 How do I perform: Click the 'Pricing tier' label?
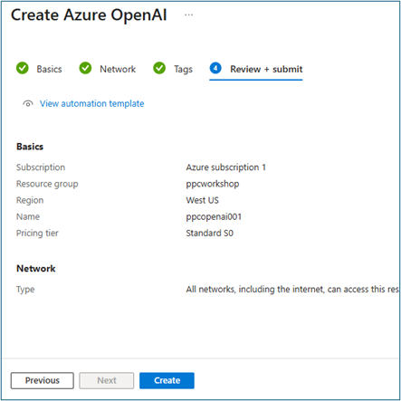point(37,234)
